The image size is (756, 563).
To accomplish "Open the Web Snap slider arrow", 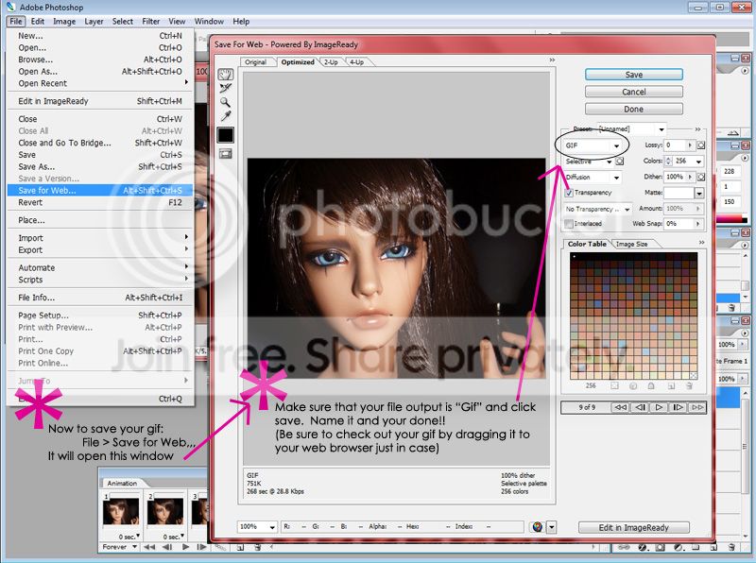I will [x=697, y=224].
